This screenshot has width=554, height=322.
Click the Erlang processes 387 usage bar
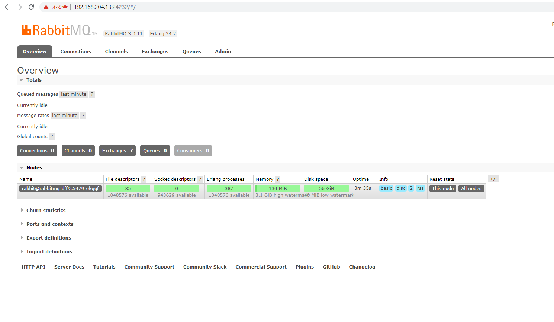click(x=229, y=188)
